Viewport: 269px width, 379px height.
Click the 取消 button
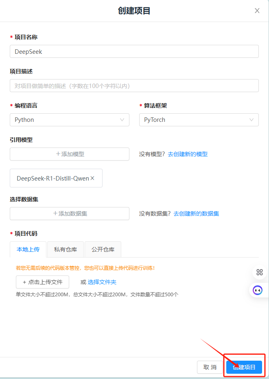tap(210, 368)
